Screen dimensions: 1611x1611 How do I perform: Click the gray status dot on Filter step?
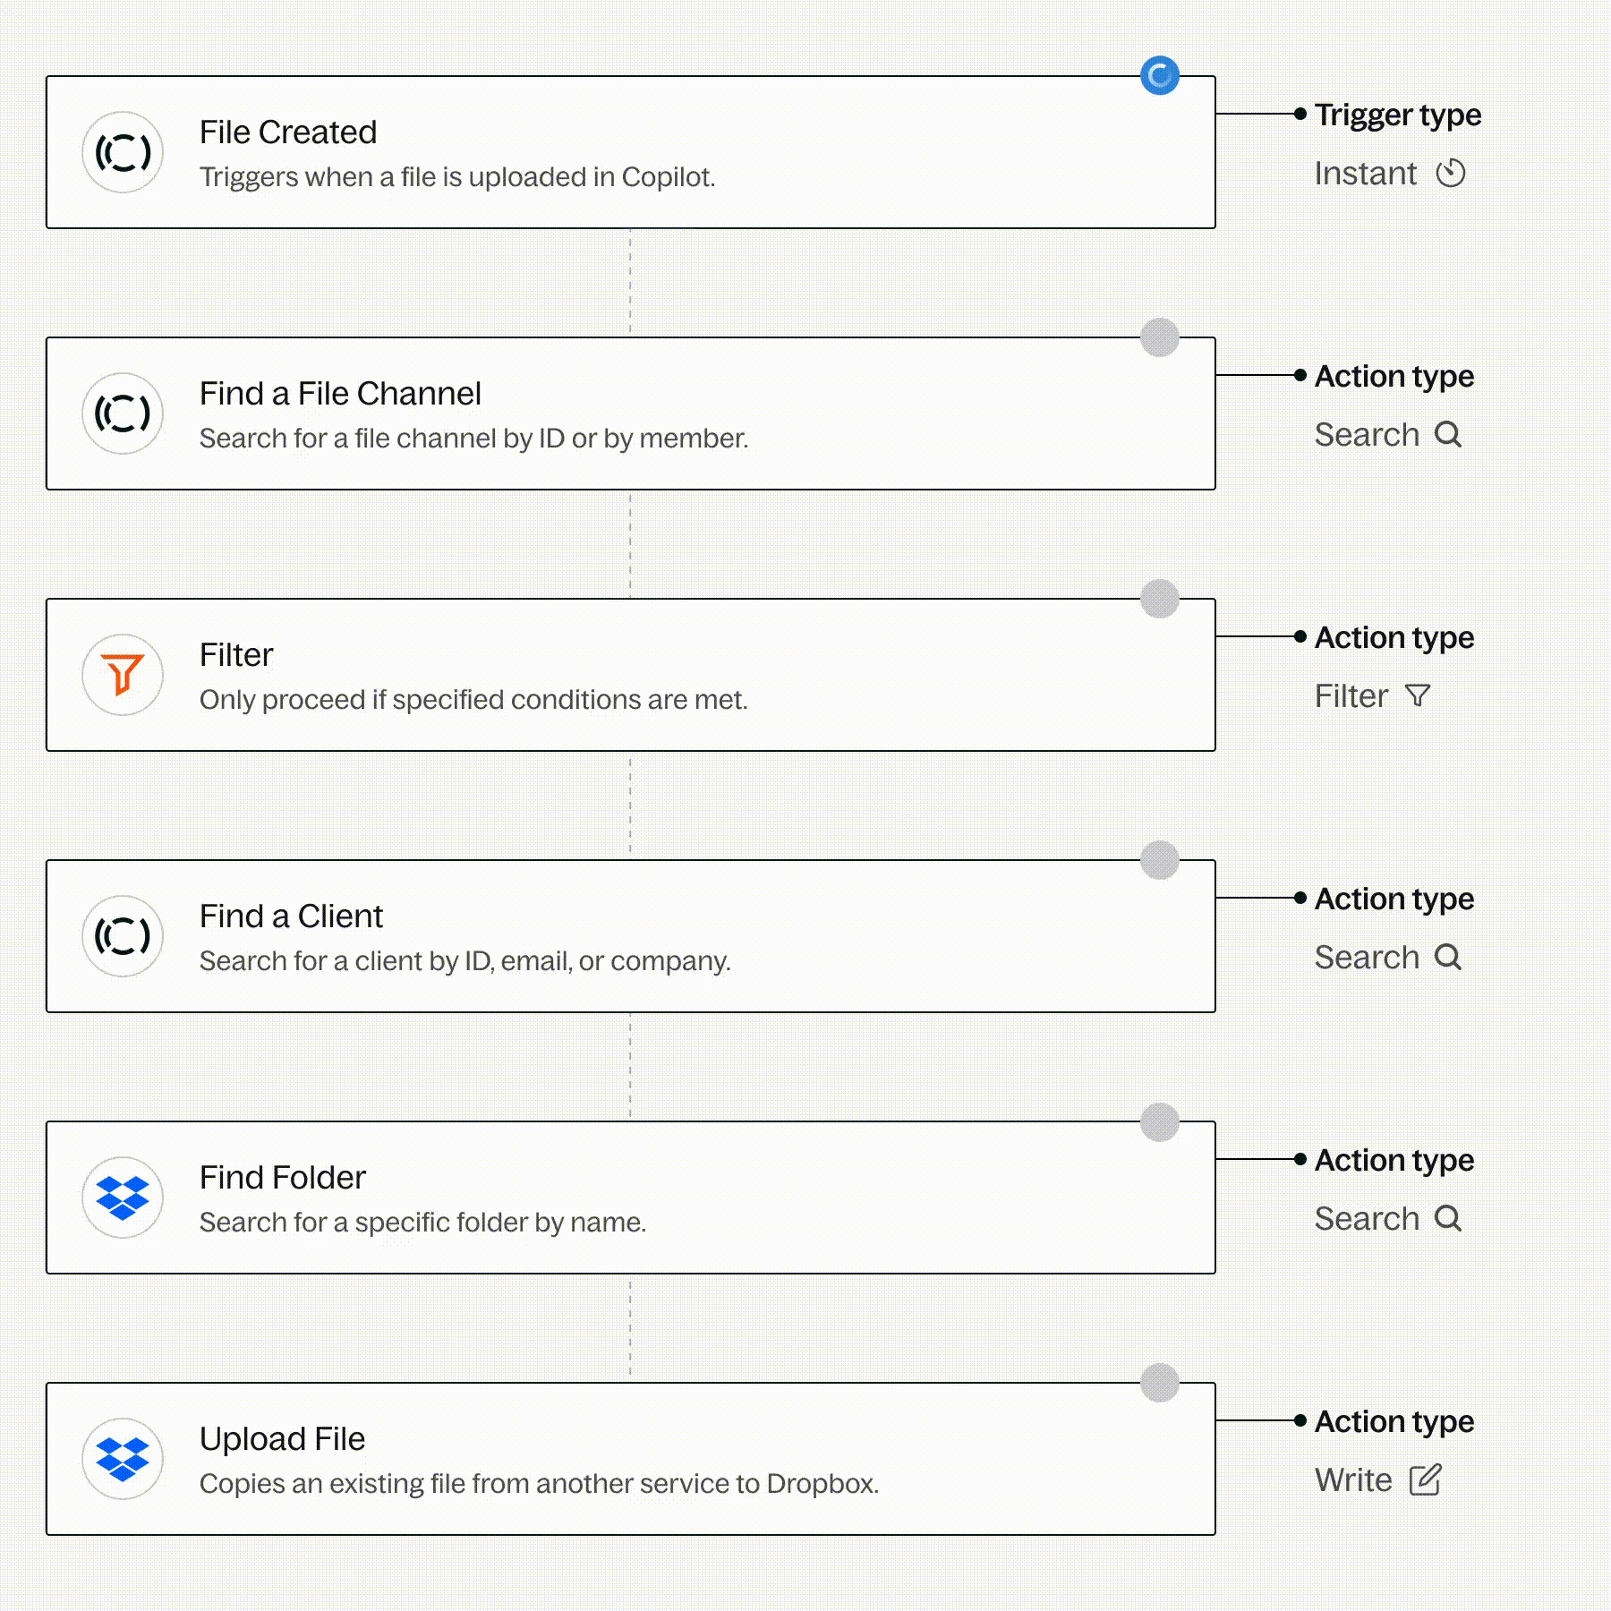[1159, 599]
